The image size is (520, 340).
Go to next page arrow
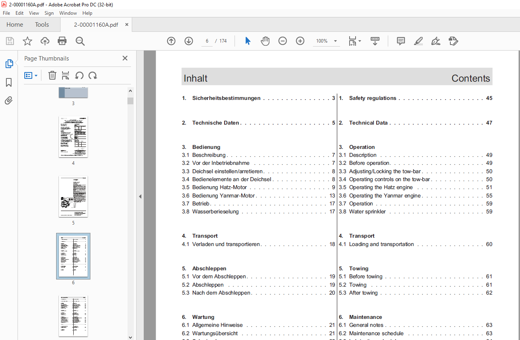click(189, 41)
